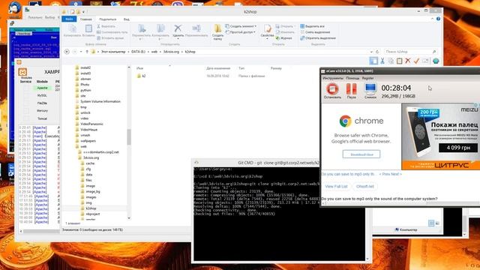Image resolution: width=480 pixels, height=270 pixels.
Task: Click the scissors cut icon in Explorer toolbar
Action: [x=382, y=61]
